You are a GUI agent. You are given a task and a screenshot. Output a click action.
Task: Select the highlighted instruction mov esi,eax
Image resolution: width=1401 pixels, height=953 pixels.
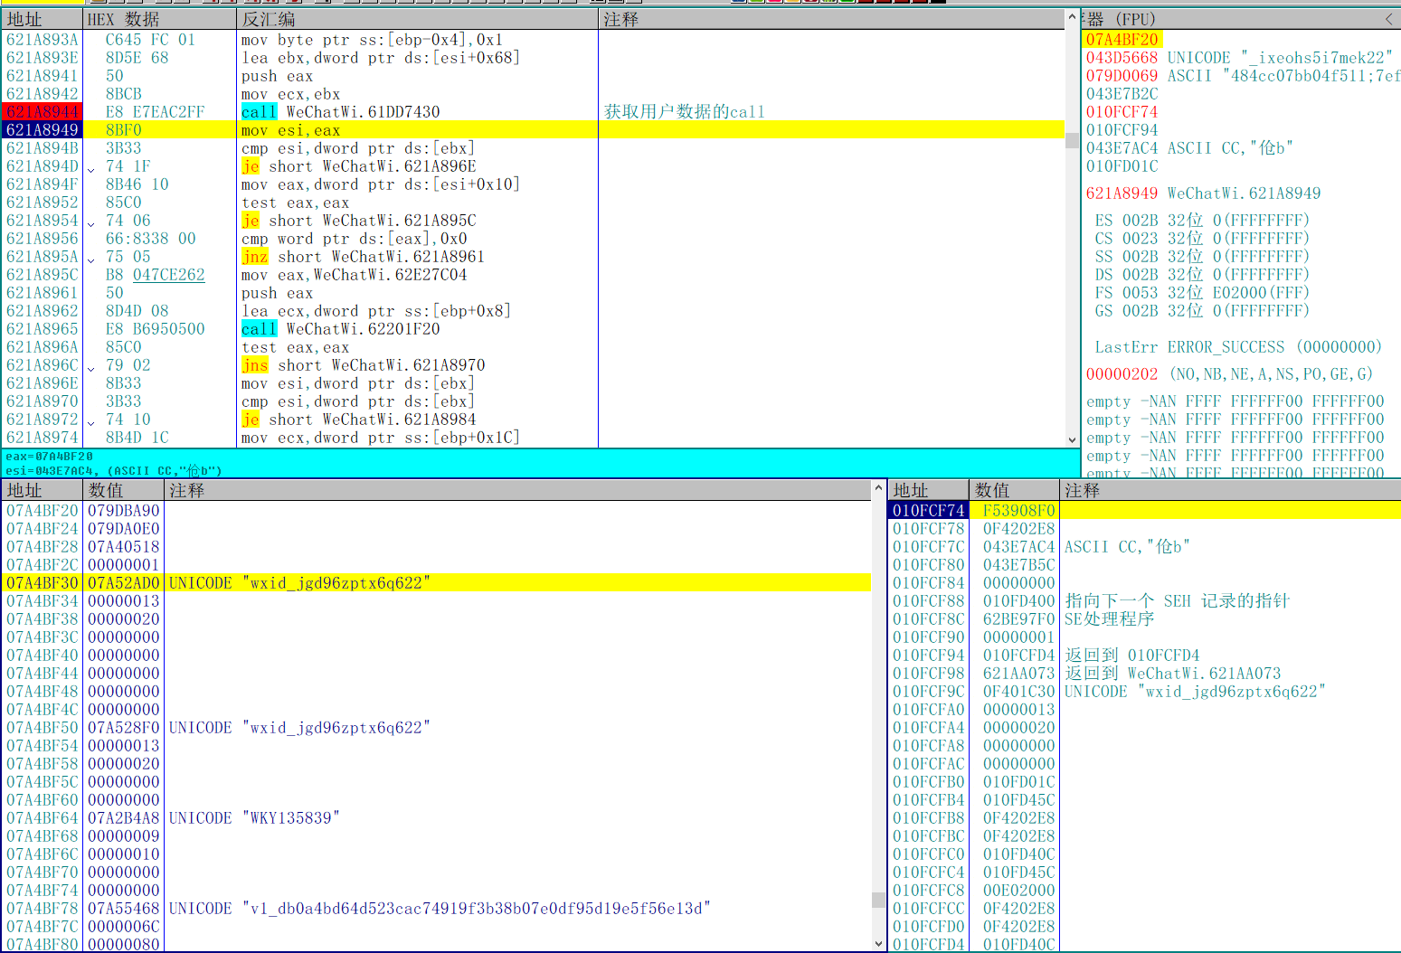(290, 130)
